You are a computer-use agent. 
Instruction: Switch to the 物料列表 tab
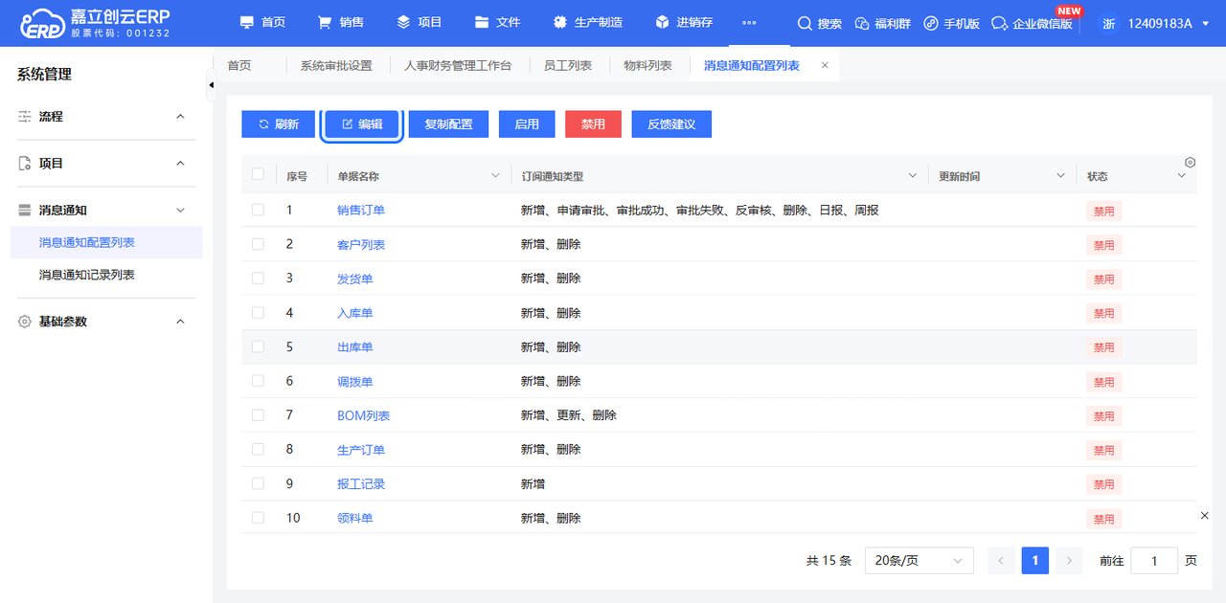pos(647,65)
